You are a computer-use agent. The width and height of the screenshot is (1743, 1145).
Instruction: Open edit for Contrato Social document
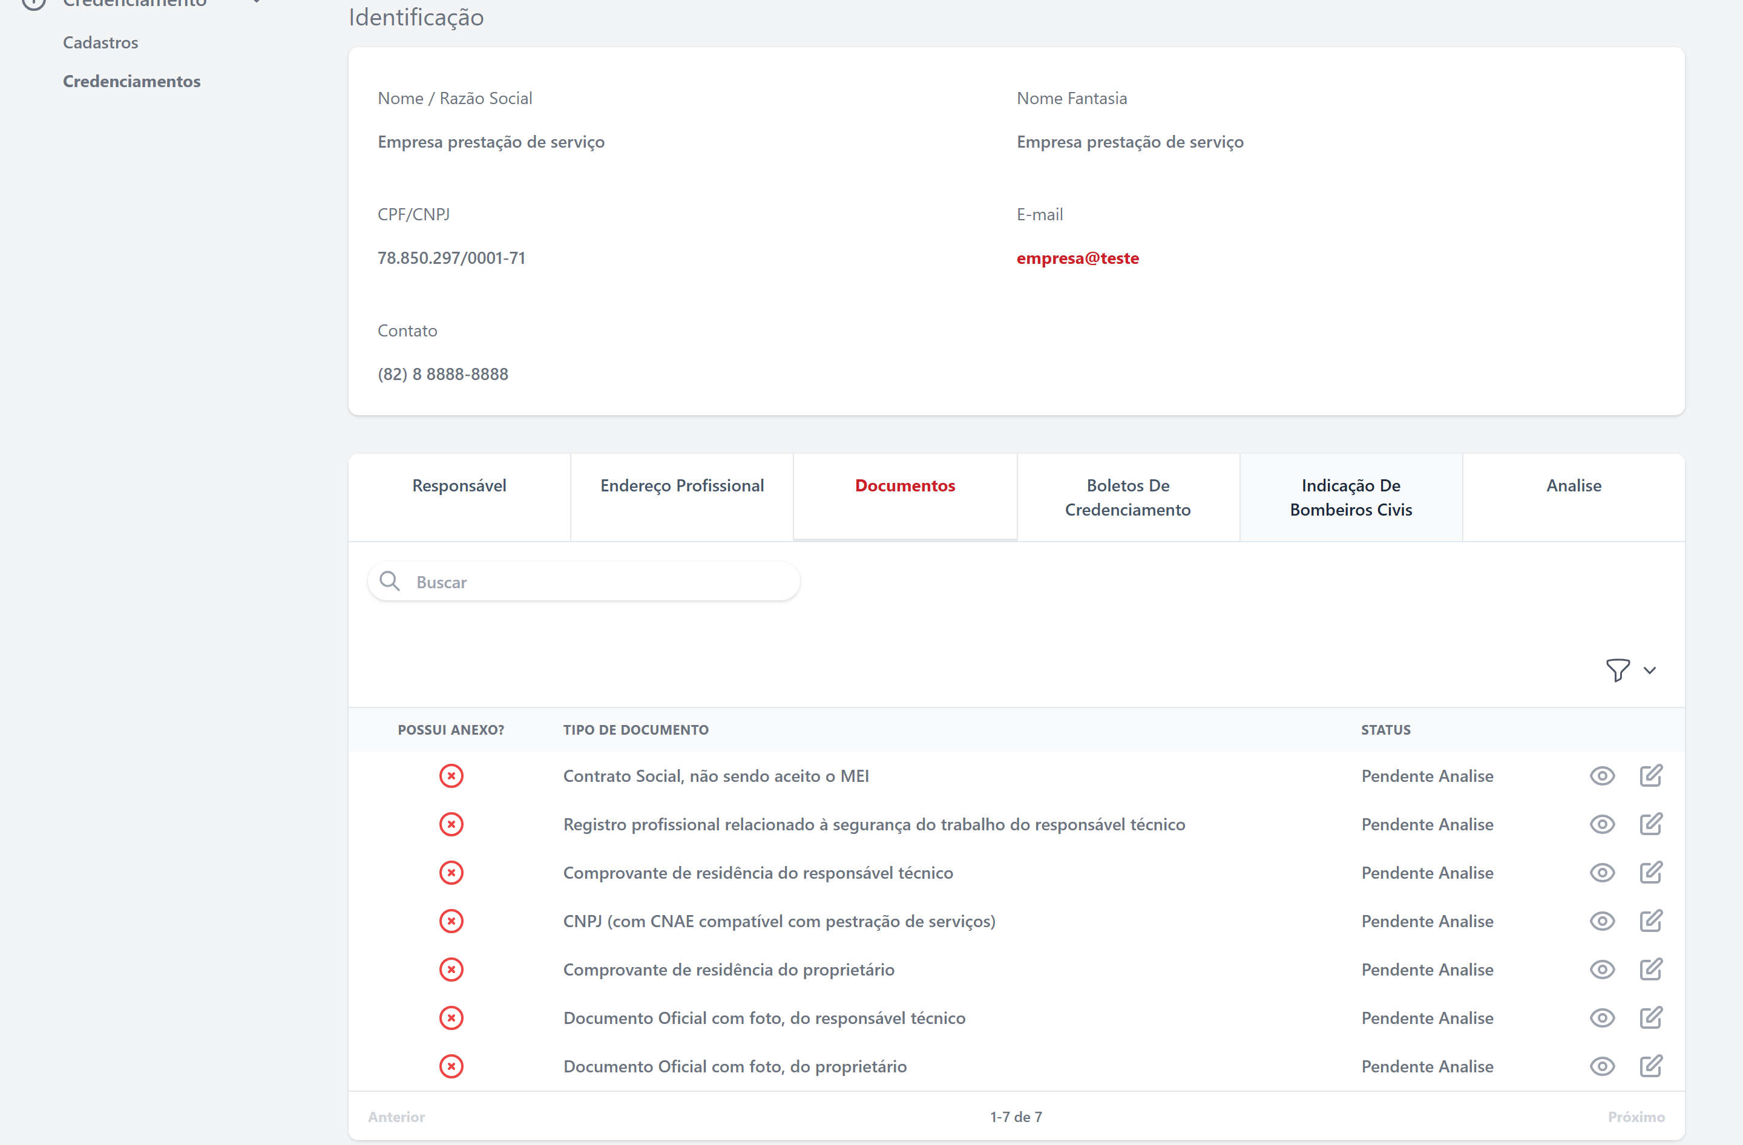click(x=1651, y=775)
